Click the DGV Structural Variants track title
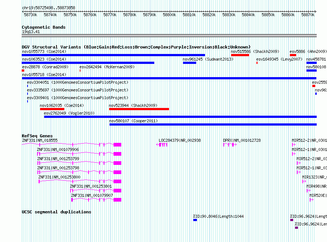 point(136,47)
